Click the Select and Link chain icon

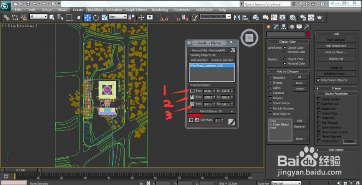[6, 17]
